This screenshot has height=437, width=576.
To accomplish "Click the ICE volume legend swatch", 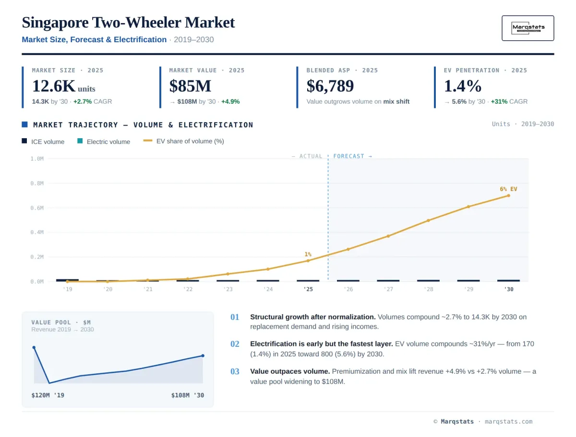I will tap(24, 141).
